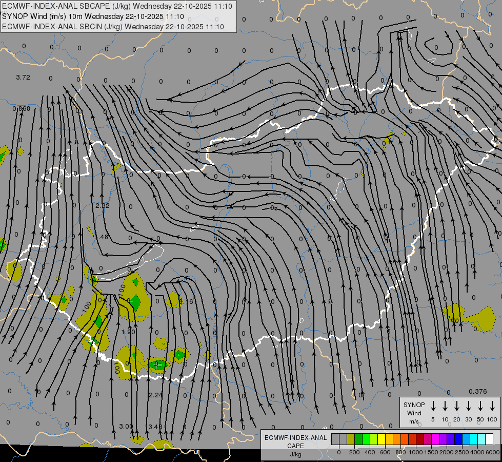Click the map value 0.376
This screenshot has height=462, width=502.
pyautogui.click(x=478, y=392)
